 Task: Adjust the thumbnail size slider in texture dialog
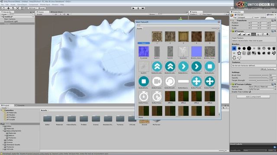pos(216,28)
